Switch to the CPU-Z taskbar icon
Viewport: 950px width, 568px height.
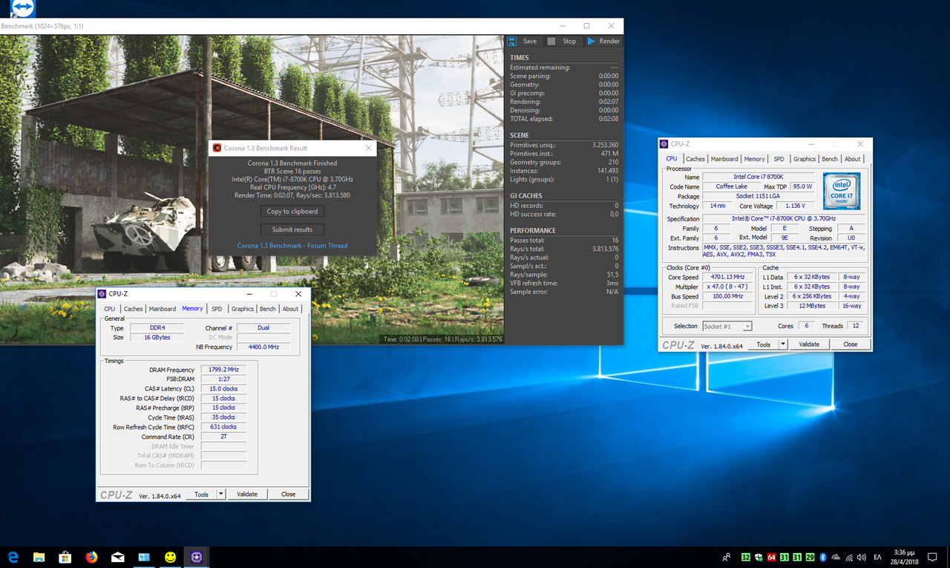[197, 557]
